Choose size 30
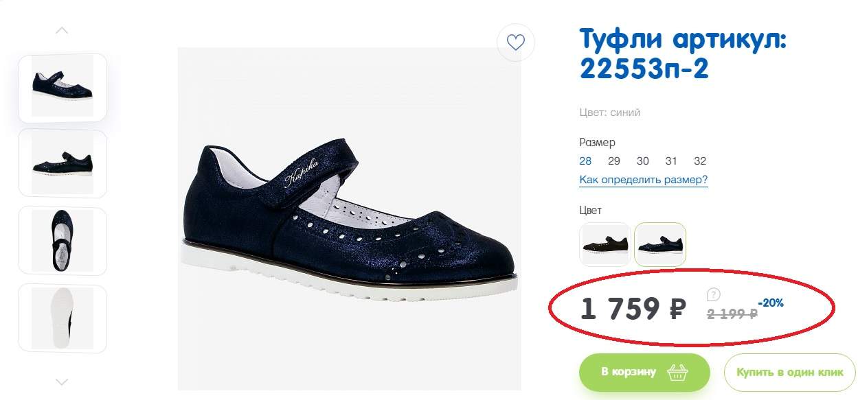This screenshot has height=400, width=858. pyautogui.click(x=643, y=161)
